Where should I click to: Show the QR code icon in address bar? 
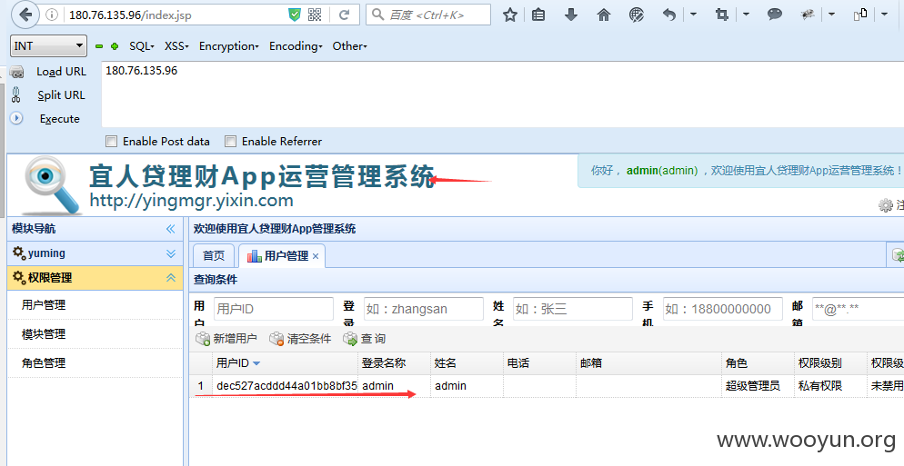(x=315, y=15)
